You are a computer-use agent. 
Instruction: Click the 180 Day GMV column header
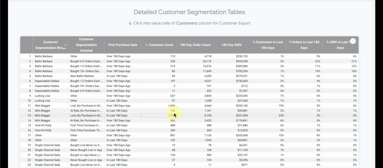point(231,45)
